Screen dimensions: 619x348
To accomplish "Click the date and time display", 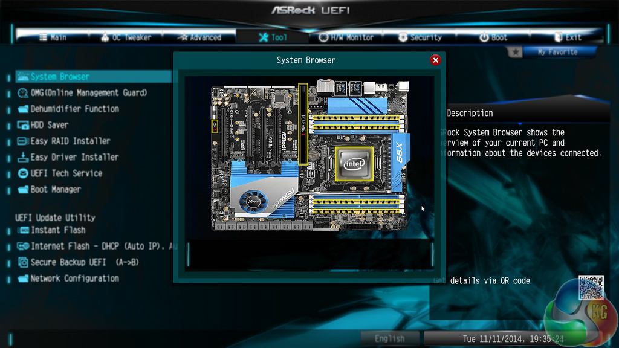I will click(513, 338).
